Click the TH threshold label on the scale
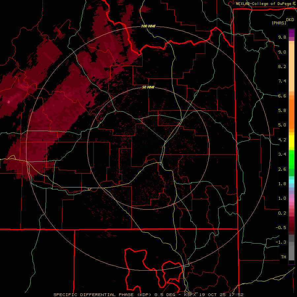This screenshot has width=297, height=297. tap(283, 257)
